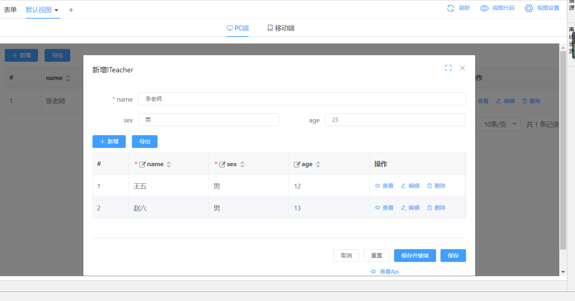This screenshot has width=575, height=301.
Task: Open view settings gear icon
Action: click(529, 8)
